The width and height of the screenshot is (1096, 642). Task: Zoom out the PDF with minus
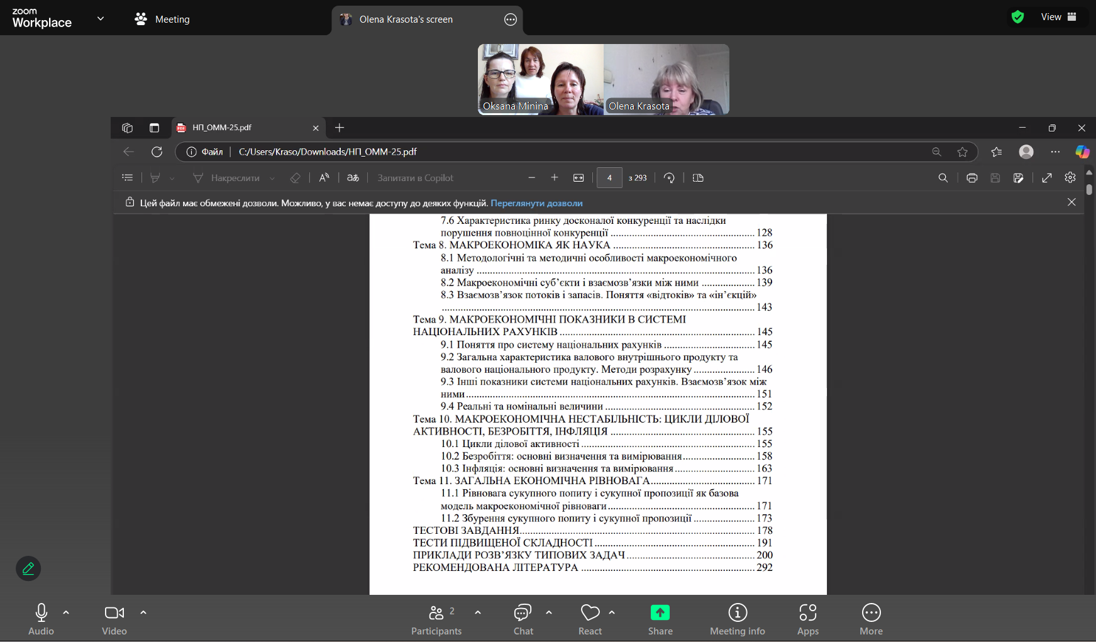[x=532, y=178]
